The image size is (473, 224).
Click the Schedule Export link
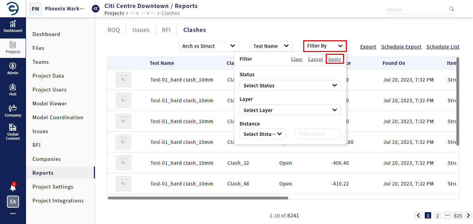click(x=401, y=47)
